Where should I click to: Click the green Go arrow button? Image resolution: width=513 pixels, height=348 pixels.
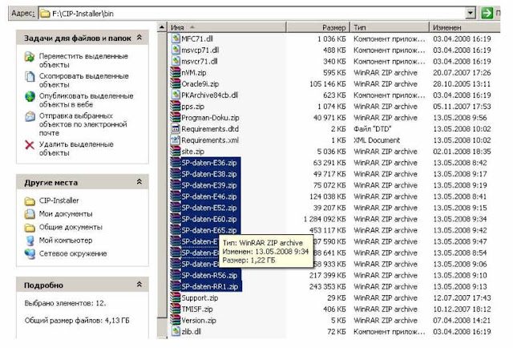coord(487,13)
